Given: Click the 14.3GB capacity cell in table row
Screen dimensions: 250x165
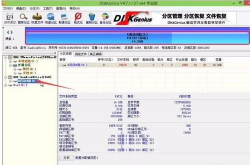Looking at the screenshot, I should [x=217, y=65].
